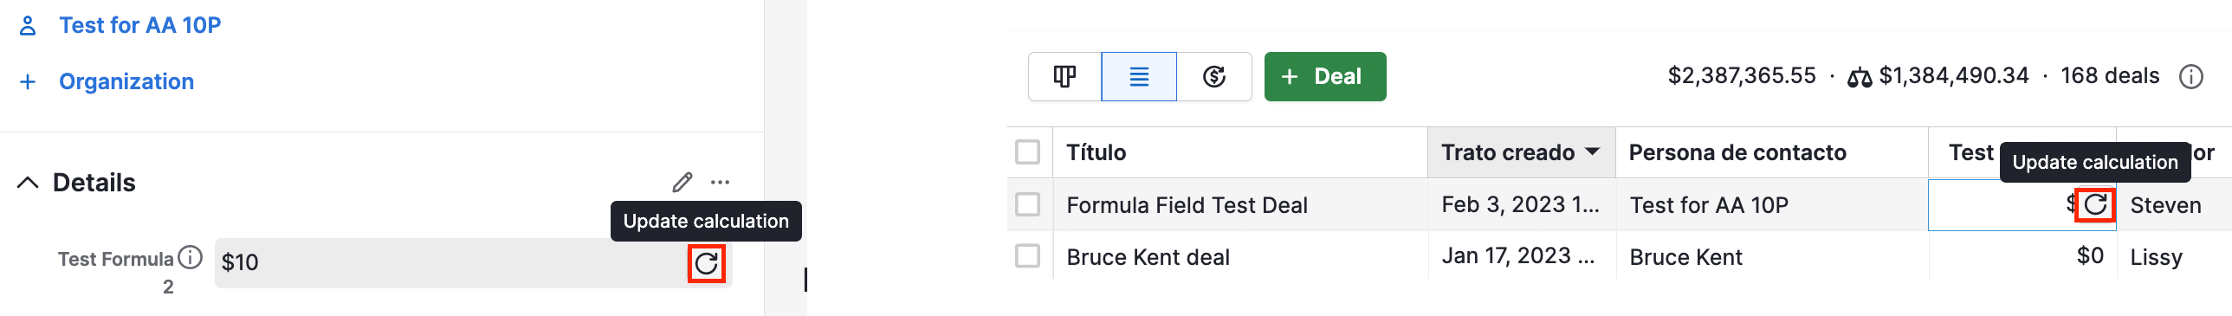This screenshot has height=316, width=2232.
Task: Click pencil edit icon beside Details
Action: point(683,182)
